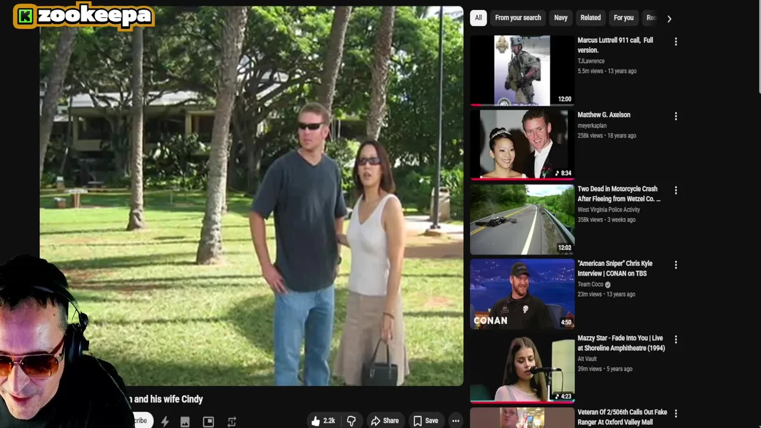
Task: Click '23m views • 13 years ago' text
Action: tap(606, 294)
